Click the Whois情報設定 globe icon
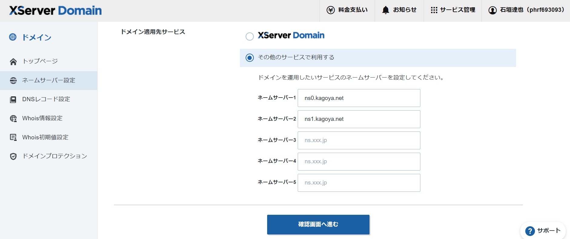This screenshot has height=239, width=570. [x=13, y=118]
